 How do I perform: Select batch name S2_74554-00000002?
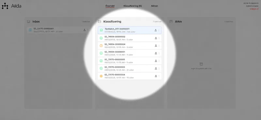[x=115, y=37]
